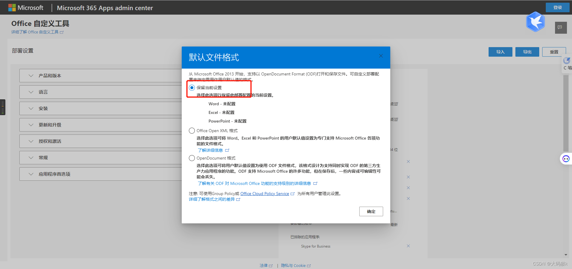
Task: Click the external-link icon after 详细了解格式之间的差异
Action: (x=238, y=200)
